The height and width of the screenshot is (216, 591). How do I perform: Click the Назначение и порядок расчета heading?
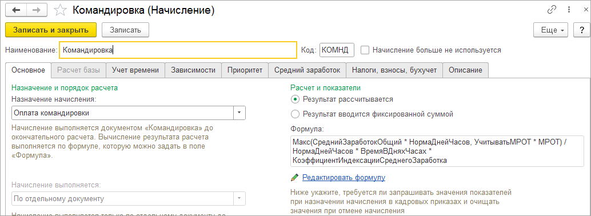(65, 87)
